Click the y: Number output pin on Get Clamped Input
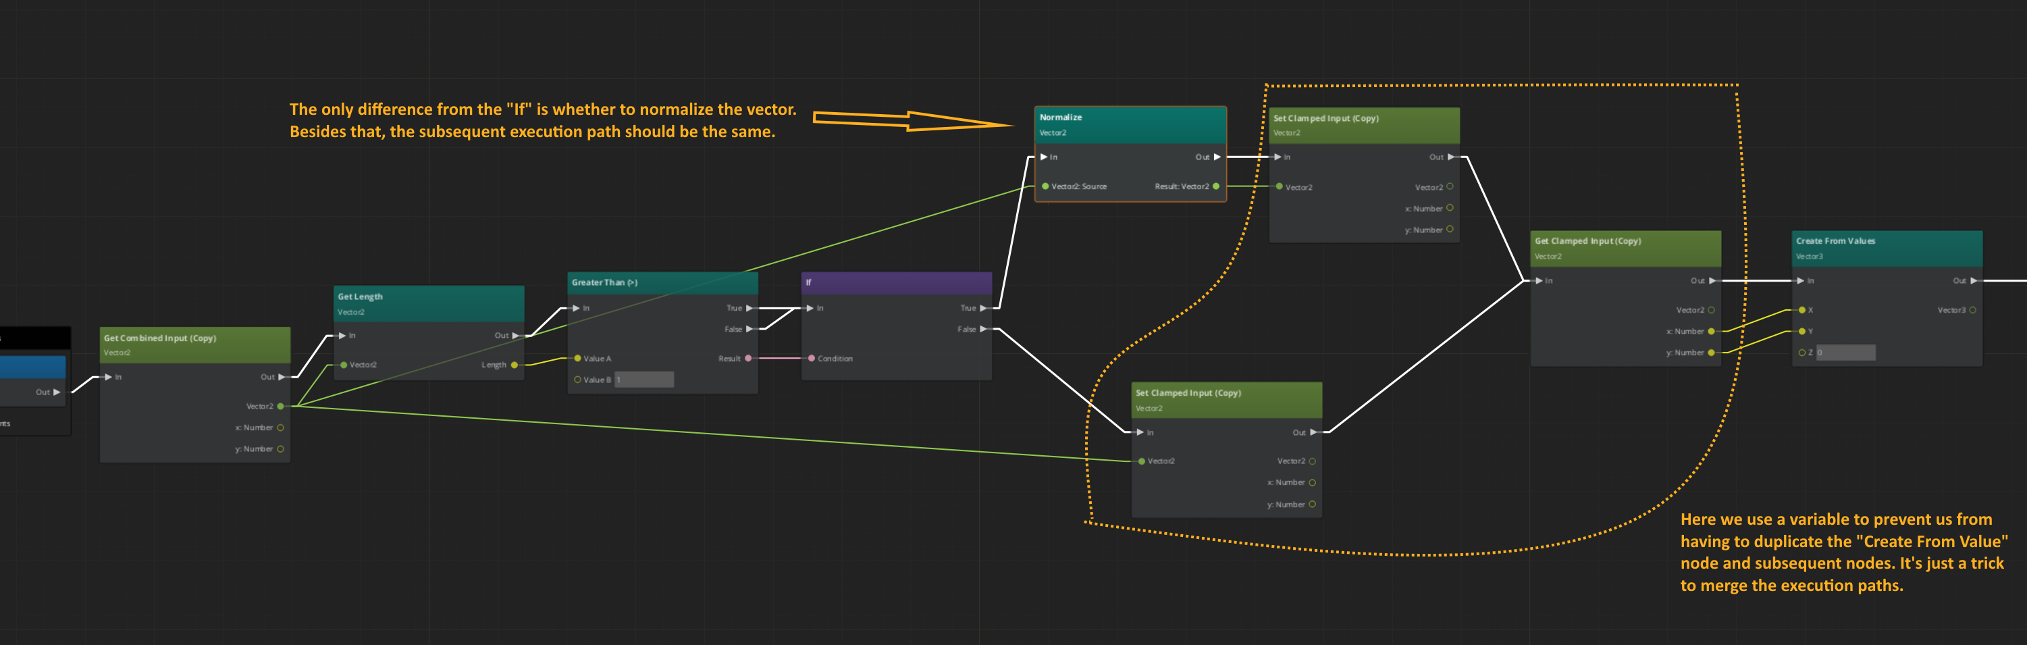This screenshot has width=2027, height=645. [x=1712, y=353]
